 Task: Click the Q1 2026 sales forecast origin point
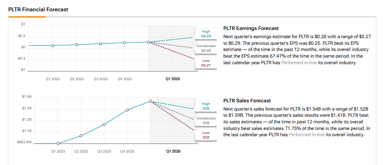point(150,101)
